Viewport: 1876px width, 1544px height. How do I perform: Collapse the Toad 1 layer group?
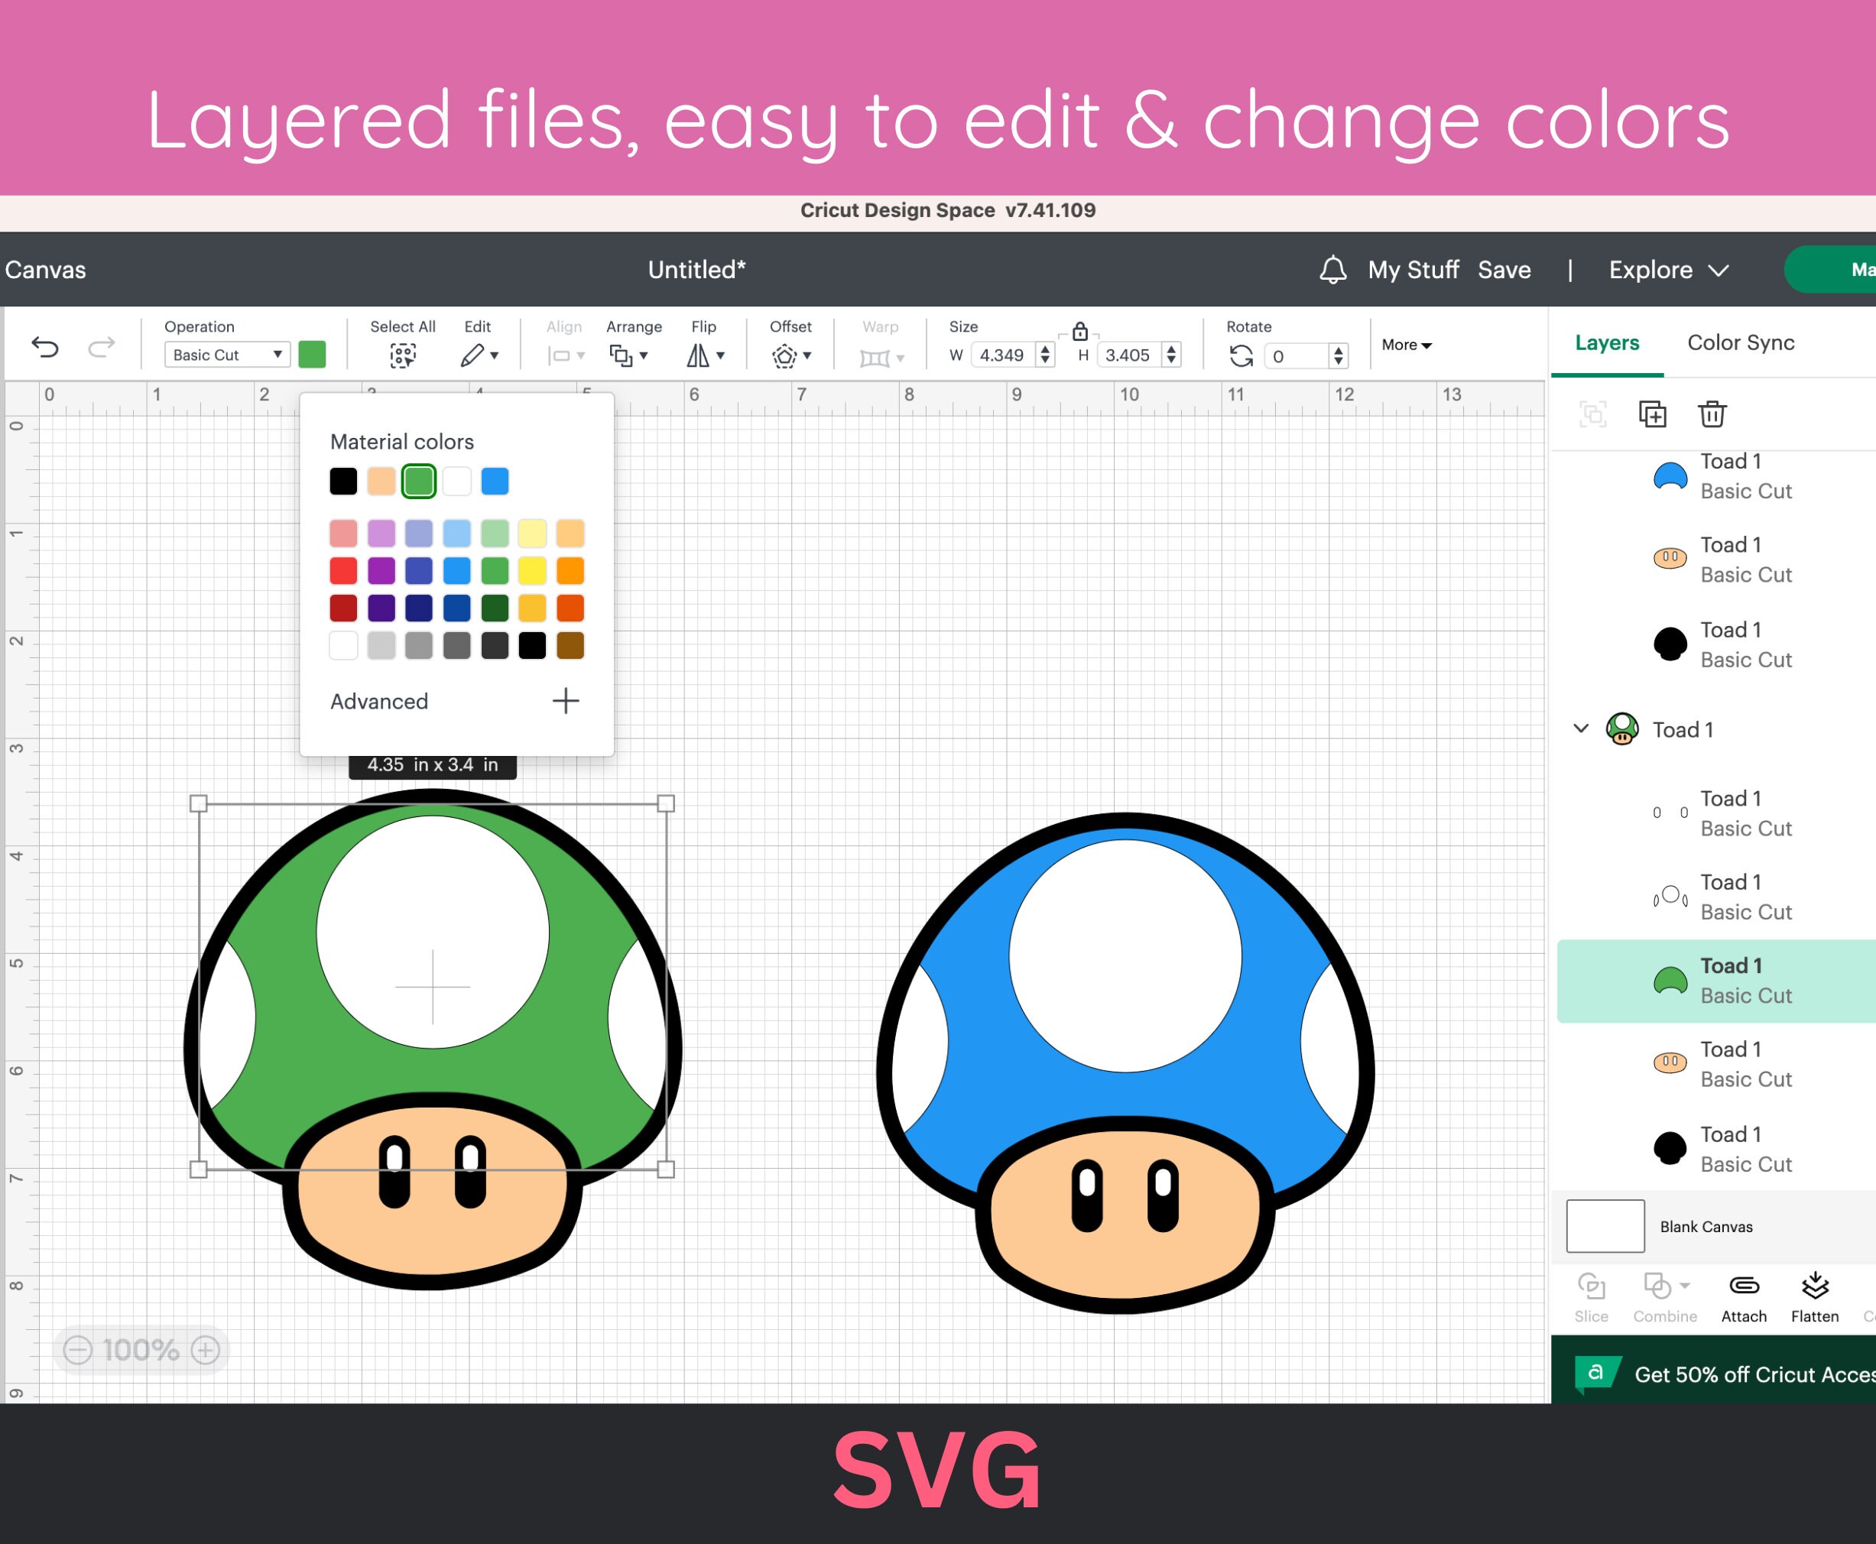1581,728
